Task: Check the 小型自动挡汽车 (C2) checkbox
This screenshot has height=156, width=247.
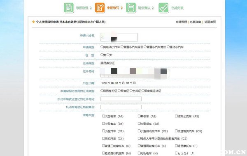Action: [x=139, y=131]
